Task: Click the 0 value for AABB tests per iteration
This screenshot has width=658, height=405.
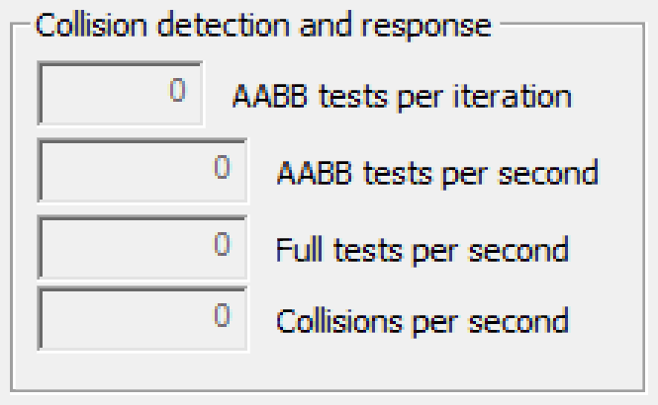Action: (x=177, y=92)
